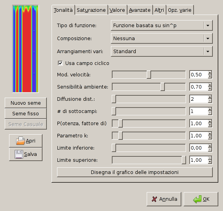Click the Seme fisso button
The height and width of the screenshot is (211, 223).
click(x=26, y=114)
